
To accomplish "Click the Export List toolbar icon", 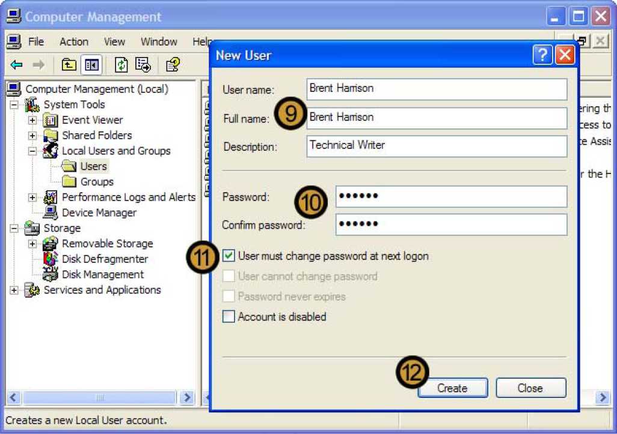I will [143, 65].
